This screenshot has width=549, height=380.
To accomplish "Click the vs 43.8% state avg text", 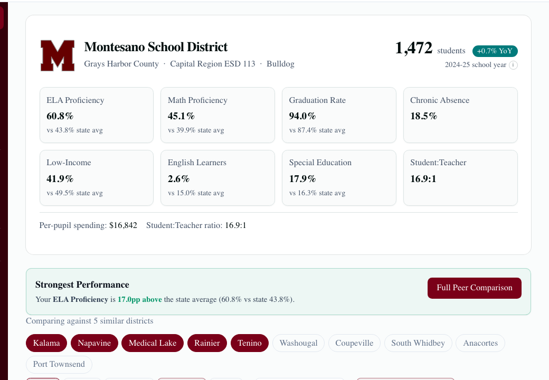I will click(x=74, y=130).
